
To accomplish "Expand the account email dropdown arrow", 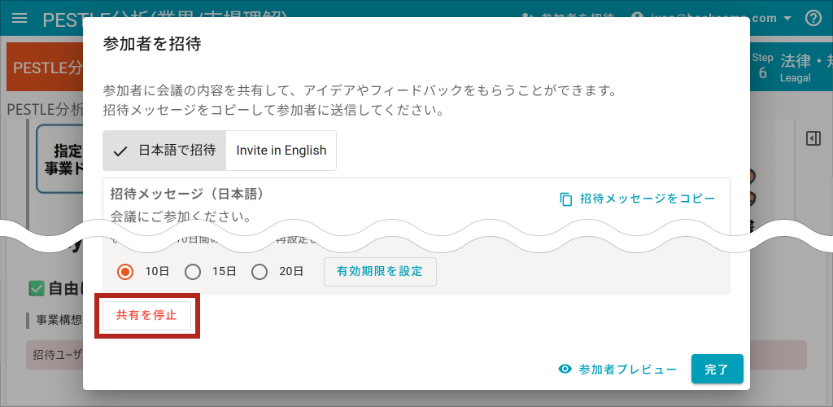I will pyautogui.click(x=787, y=18).
